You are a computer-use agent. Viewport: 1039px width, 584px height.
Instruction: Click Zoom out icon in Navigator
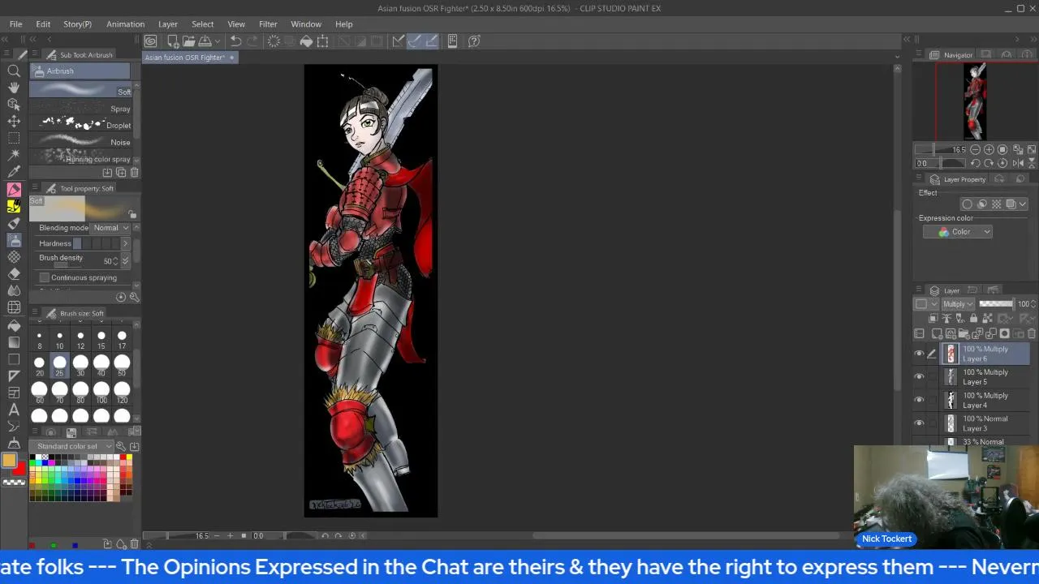click(x=975, y=150)
